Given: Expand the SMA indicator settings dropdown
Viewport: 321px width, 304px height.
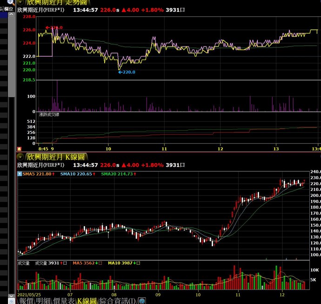Looking at the screenshot, I should click(x=20, y=174).
